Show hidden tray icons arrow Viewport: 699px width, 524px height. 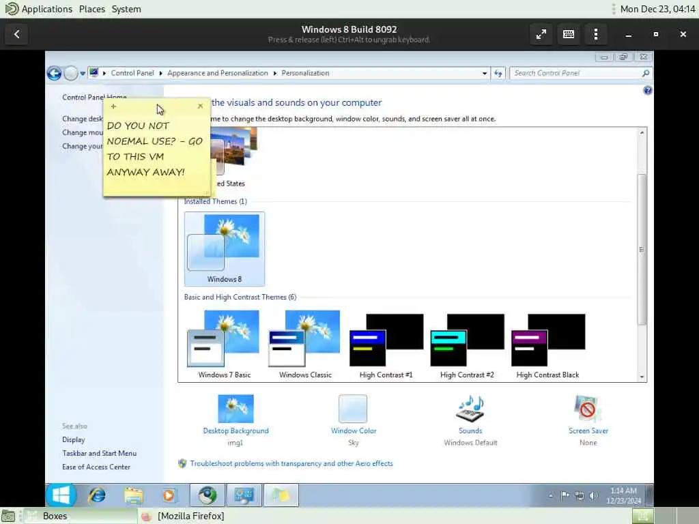tap(551, 495)
